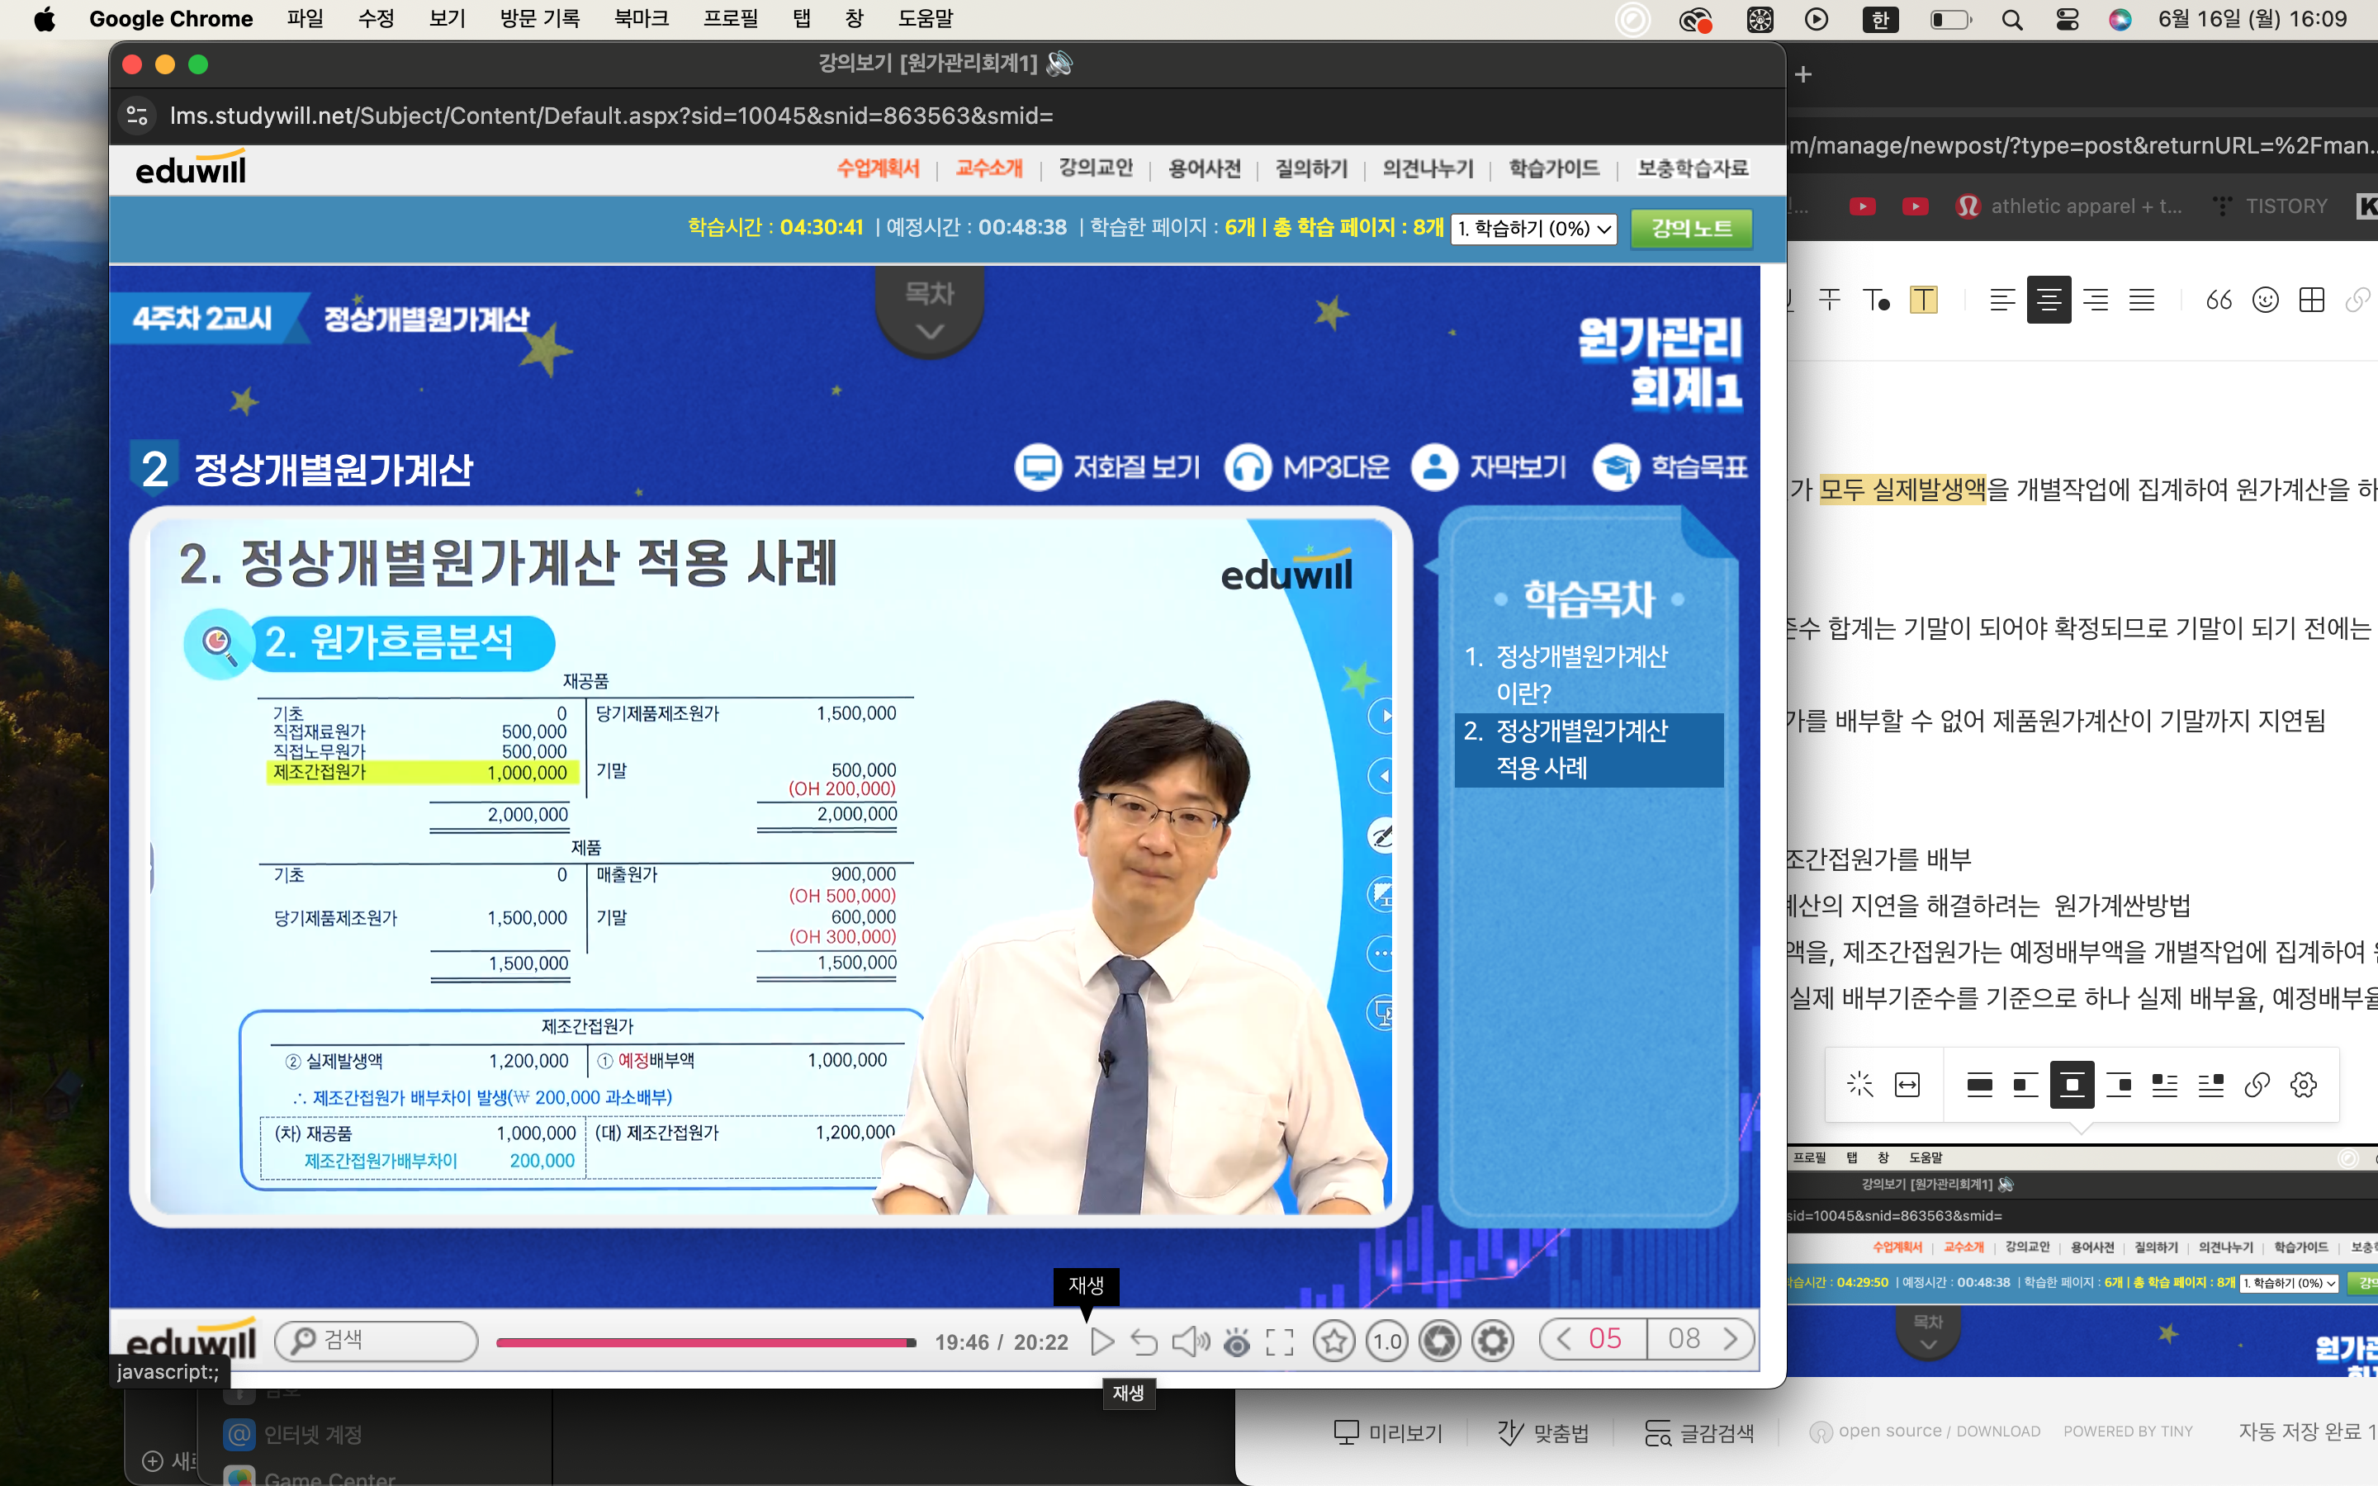The width and height of the screenshot is (2378, 1486).
Task: Open the 학습하기 (0%) dropdown
Action: (1533, 229)
